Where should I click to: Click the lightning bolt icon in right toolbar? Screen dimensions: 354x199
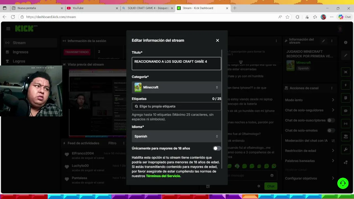[x=346, y=85]
